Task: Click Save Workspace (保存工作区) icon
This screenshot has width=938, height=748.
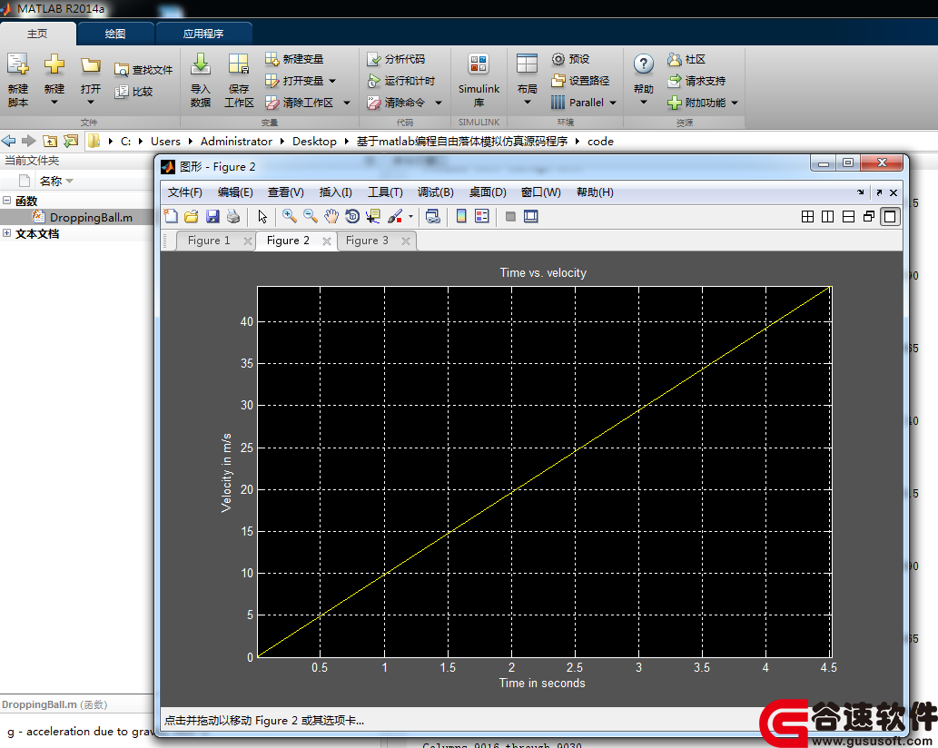Action: click(239, 64)
